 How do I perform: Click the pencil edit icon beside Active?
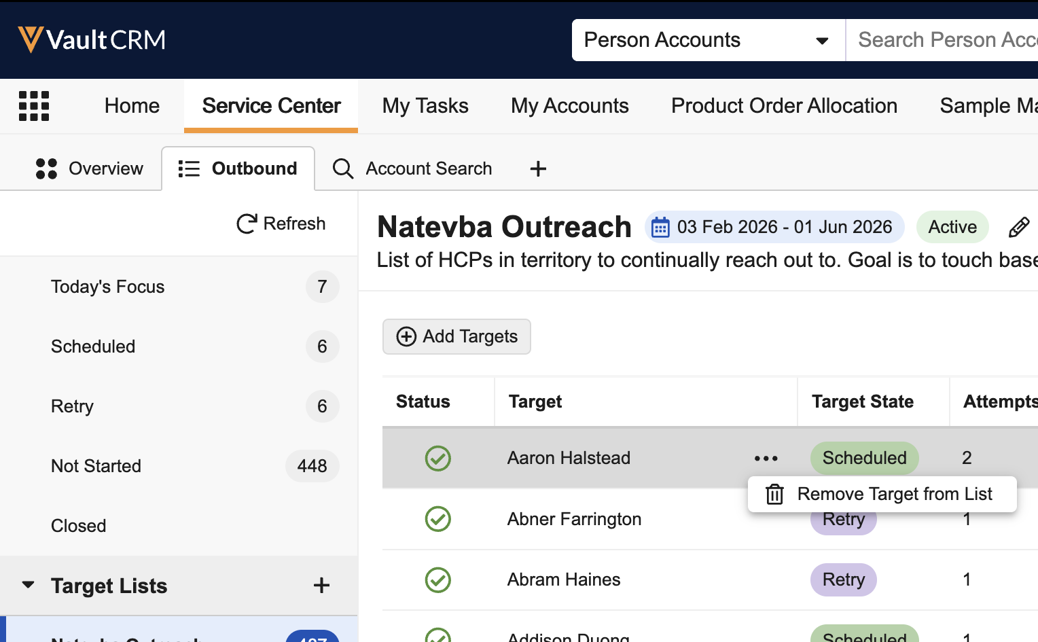tap(1018, 227)
